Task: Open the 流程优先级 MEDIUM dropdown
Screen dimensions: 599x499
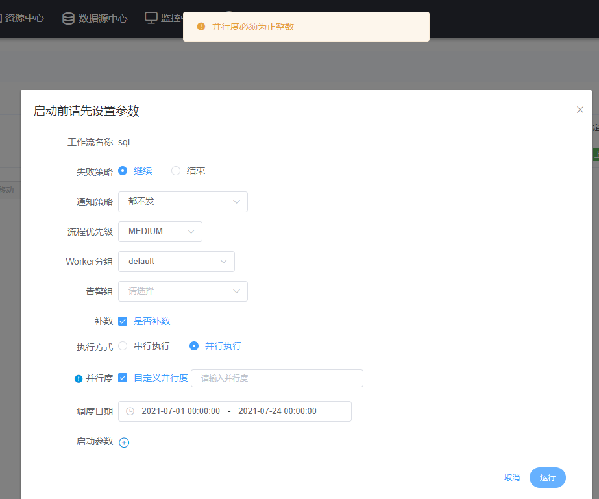Action: 160,232
